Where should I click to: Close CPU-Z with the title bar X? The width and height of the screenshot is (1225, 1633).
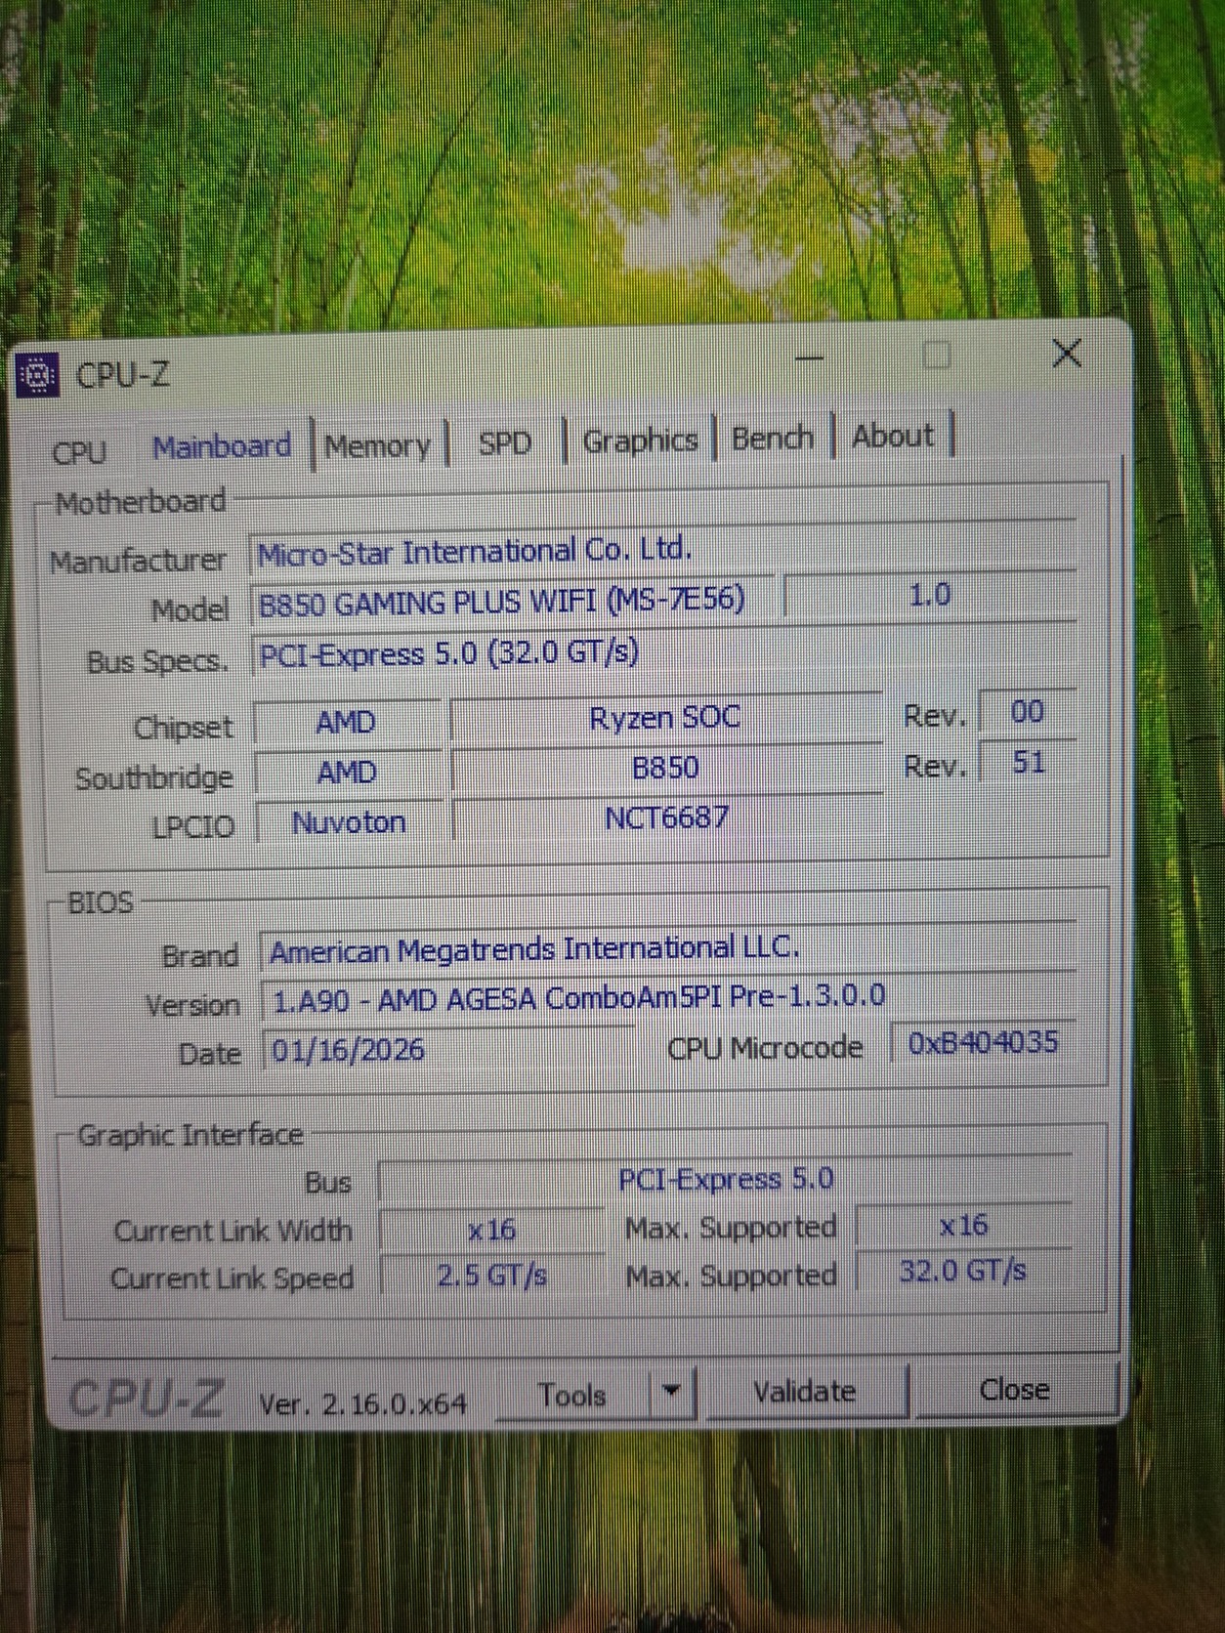(x=1067, y=353)
